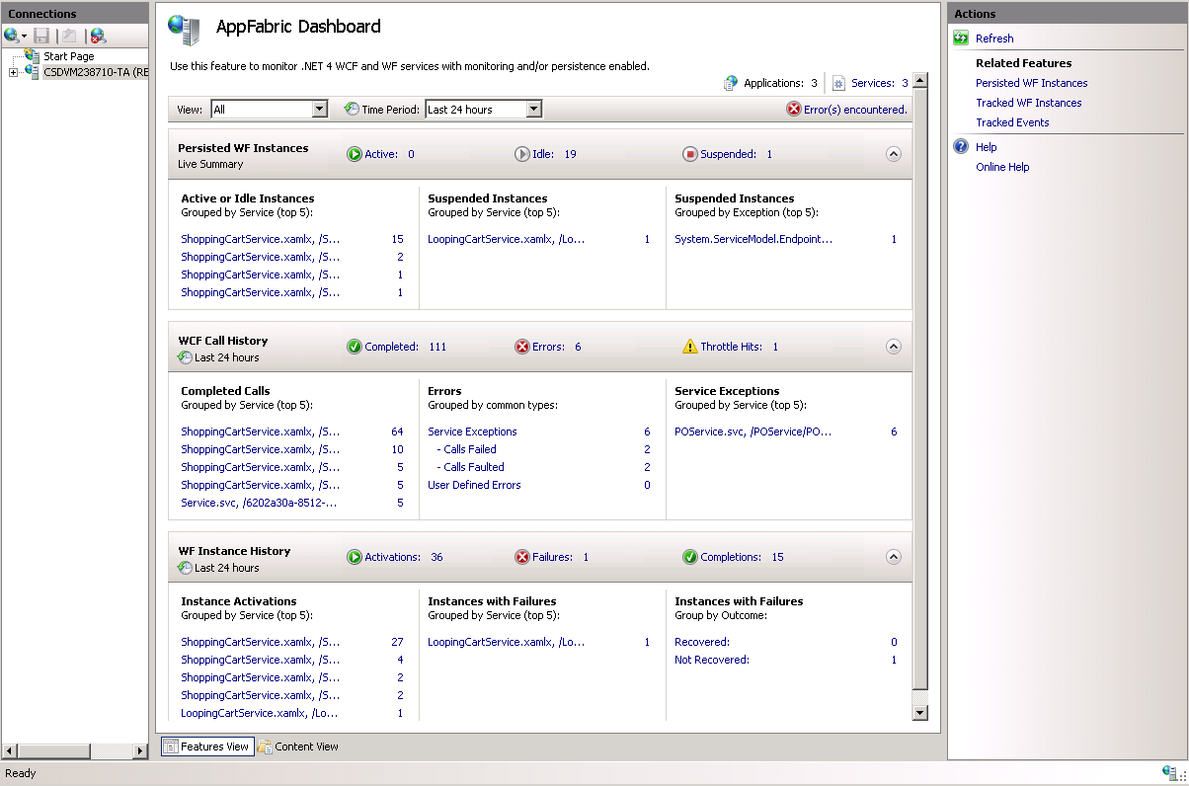
Task: Collapse the WF Instance History section
Action: point(893,557)
